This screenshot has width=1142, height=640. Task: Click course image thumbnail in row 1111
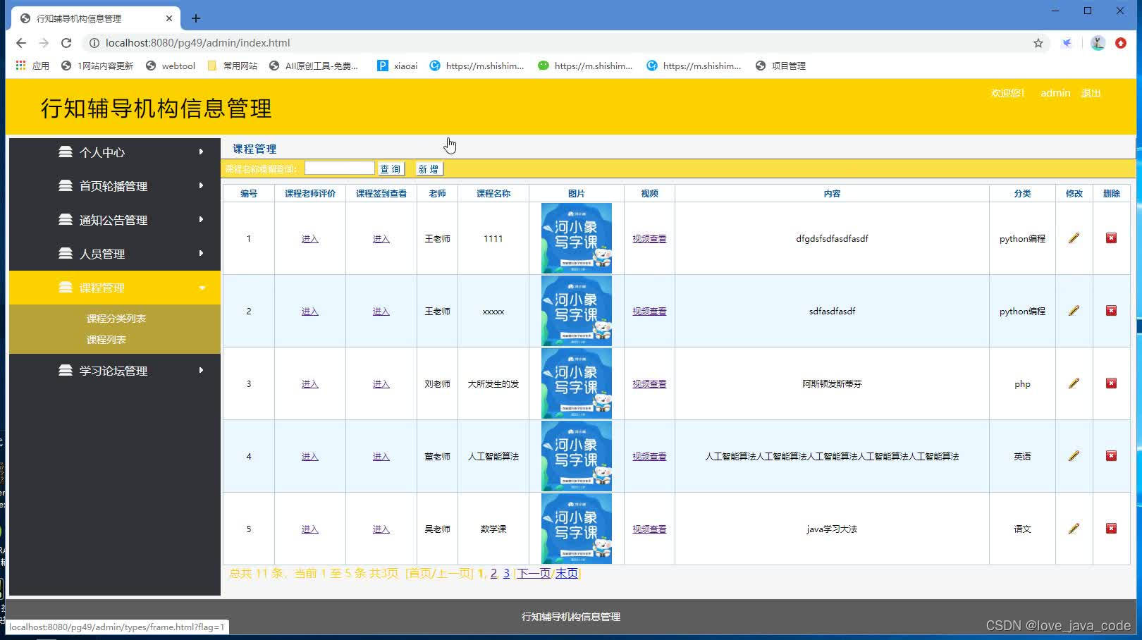pyautogui.click(x=577, y=238)
